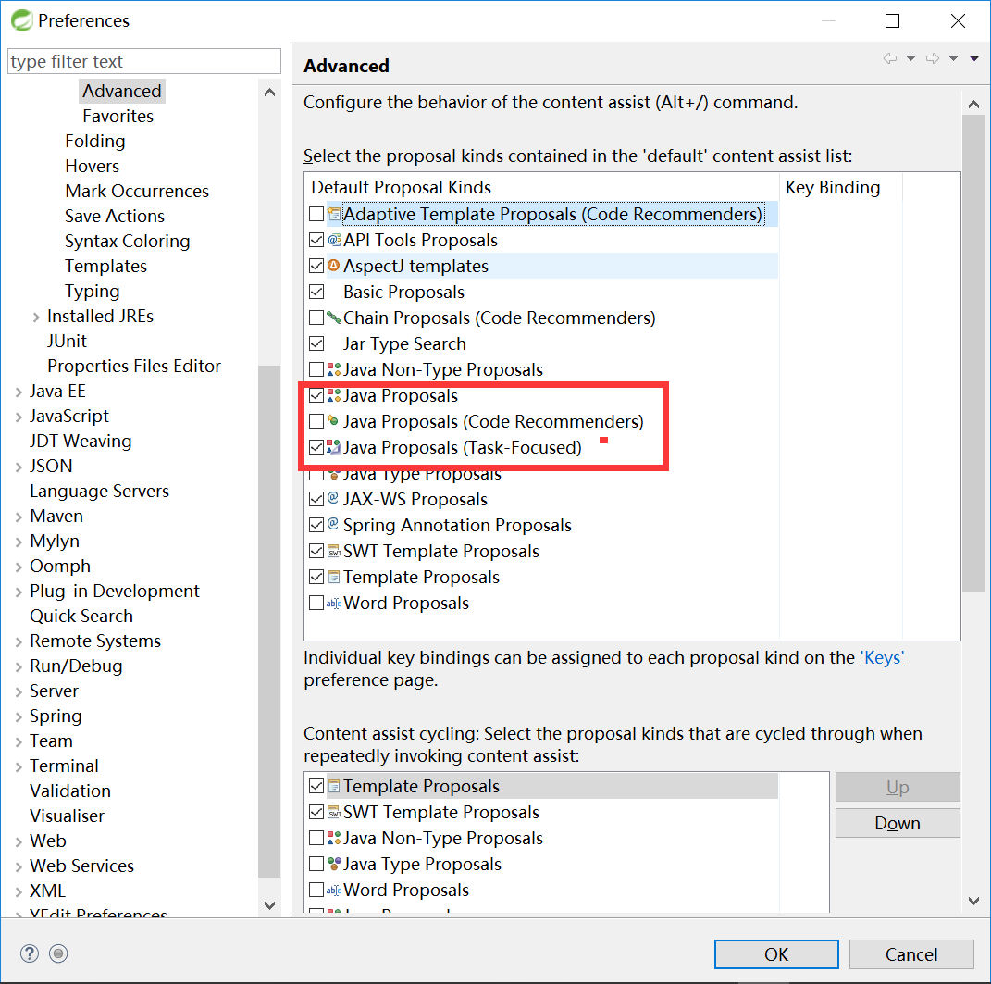The height and width of the screenshot is (984, 991).
Task: Enable Java Proposals (Code Recommenders) checkbox
Action: 316,421
